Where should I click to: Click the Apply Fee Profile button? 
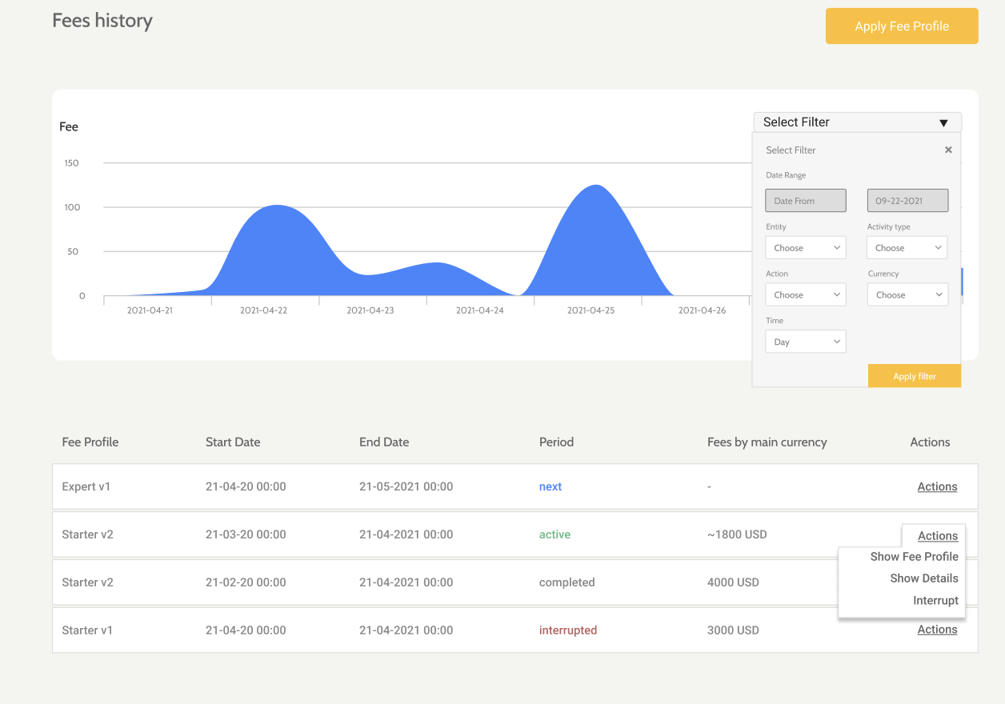tap(902, 26)
